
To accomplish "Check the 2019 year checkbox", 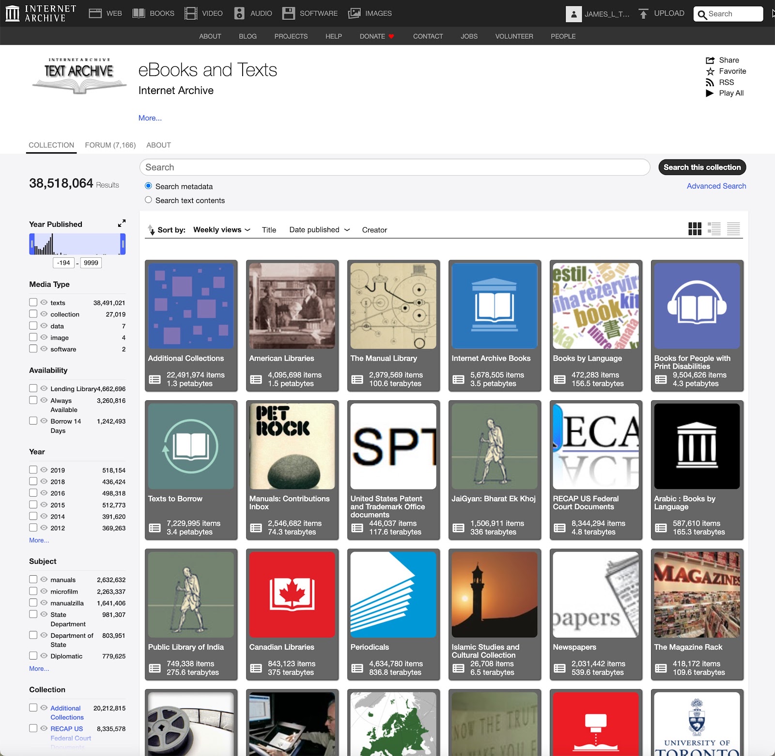I will coord(33,470).
